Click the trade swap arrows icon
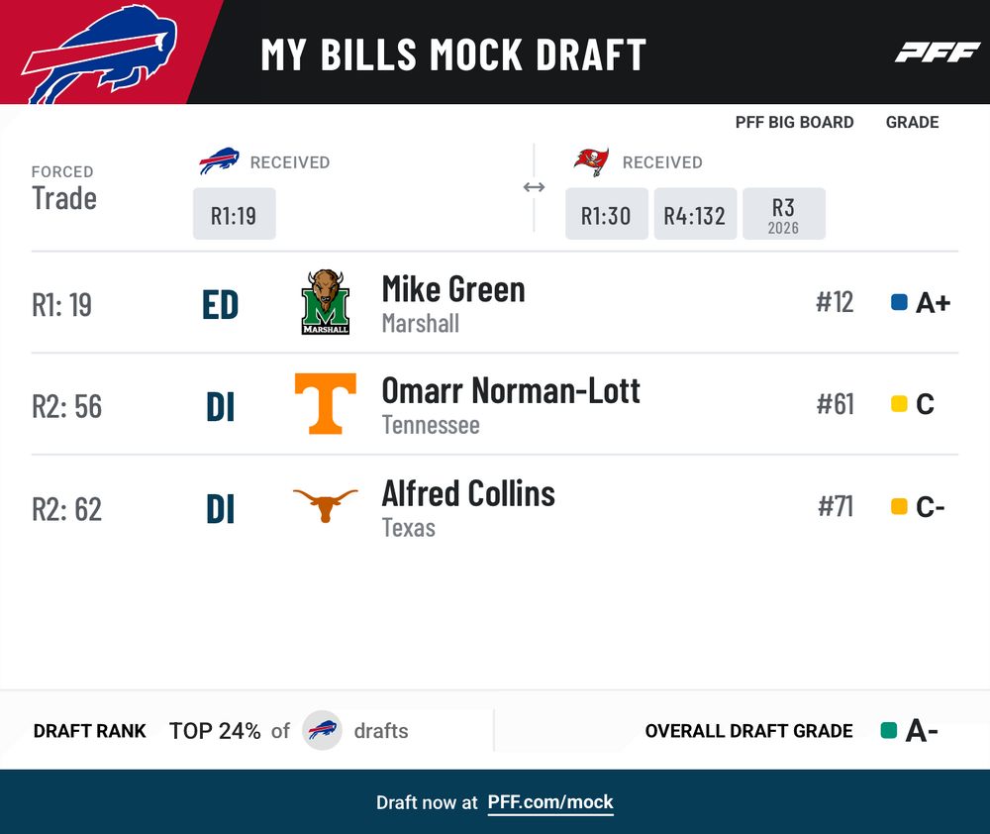Screen dimensions: 990x834 click(x=535, y=187)
